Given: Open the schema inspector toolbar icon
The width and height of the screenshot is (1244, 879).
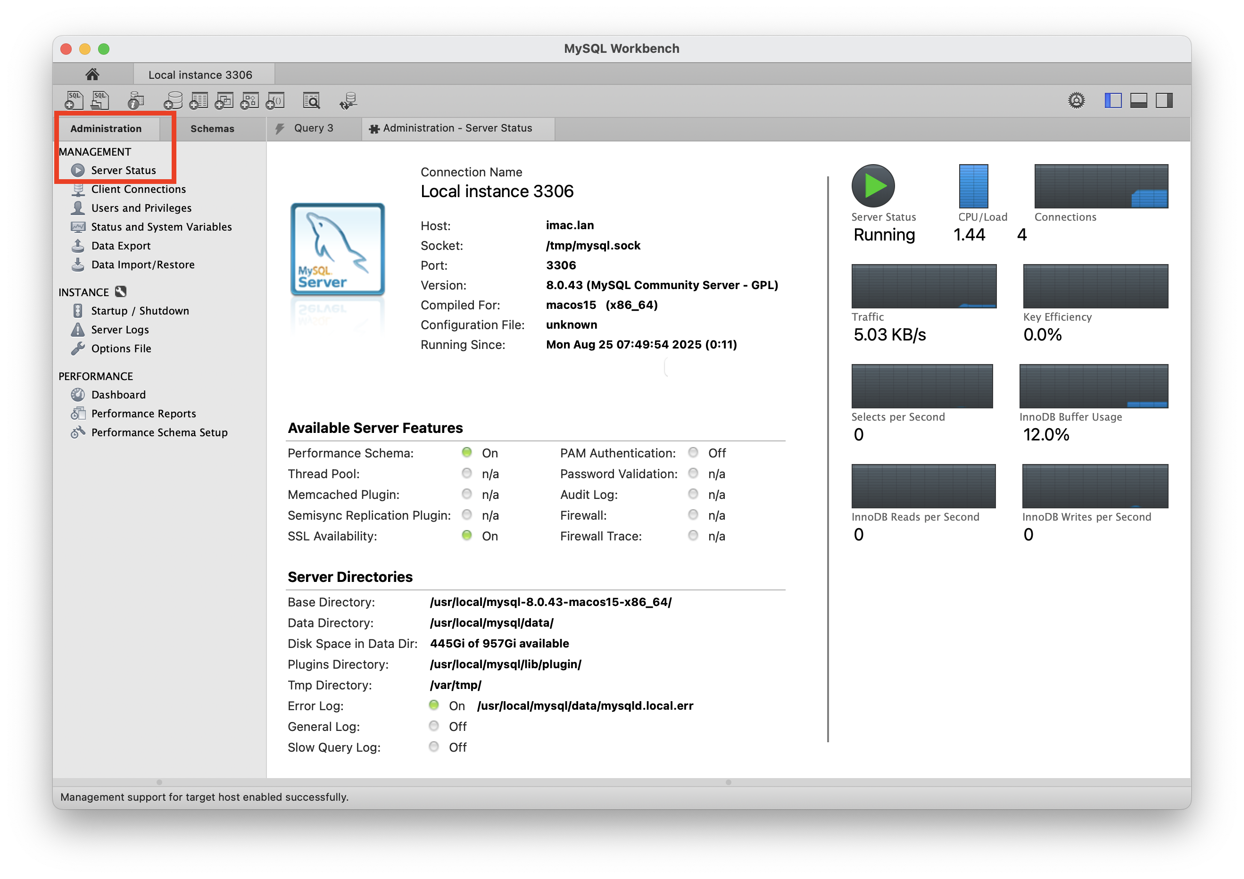Looking at the screenshot, I should coord(135,100).
